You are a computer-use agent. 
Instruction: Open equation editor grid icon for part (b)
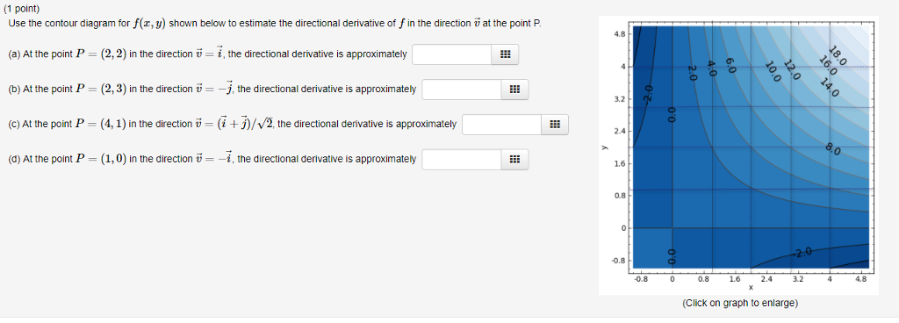click(x=514, y=90)
